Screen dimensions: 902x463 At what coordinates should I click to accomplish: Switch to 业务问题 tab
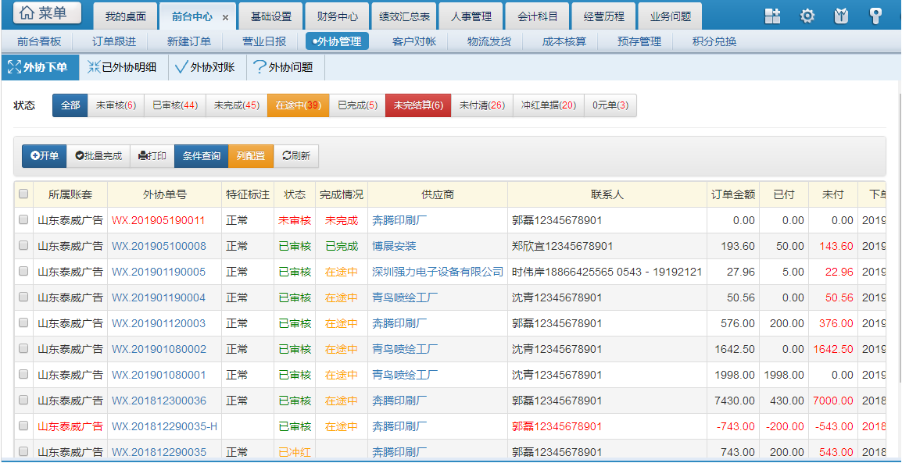(x=670, y=16)
